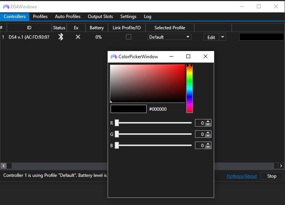This screenshot has width=285, height=205.
Task: Click the DS4Windows controller logo in title bar
Action: (x=6, y=6)
